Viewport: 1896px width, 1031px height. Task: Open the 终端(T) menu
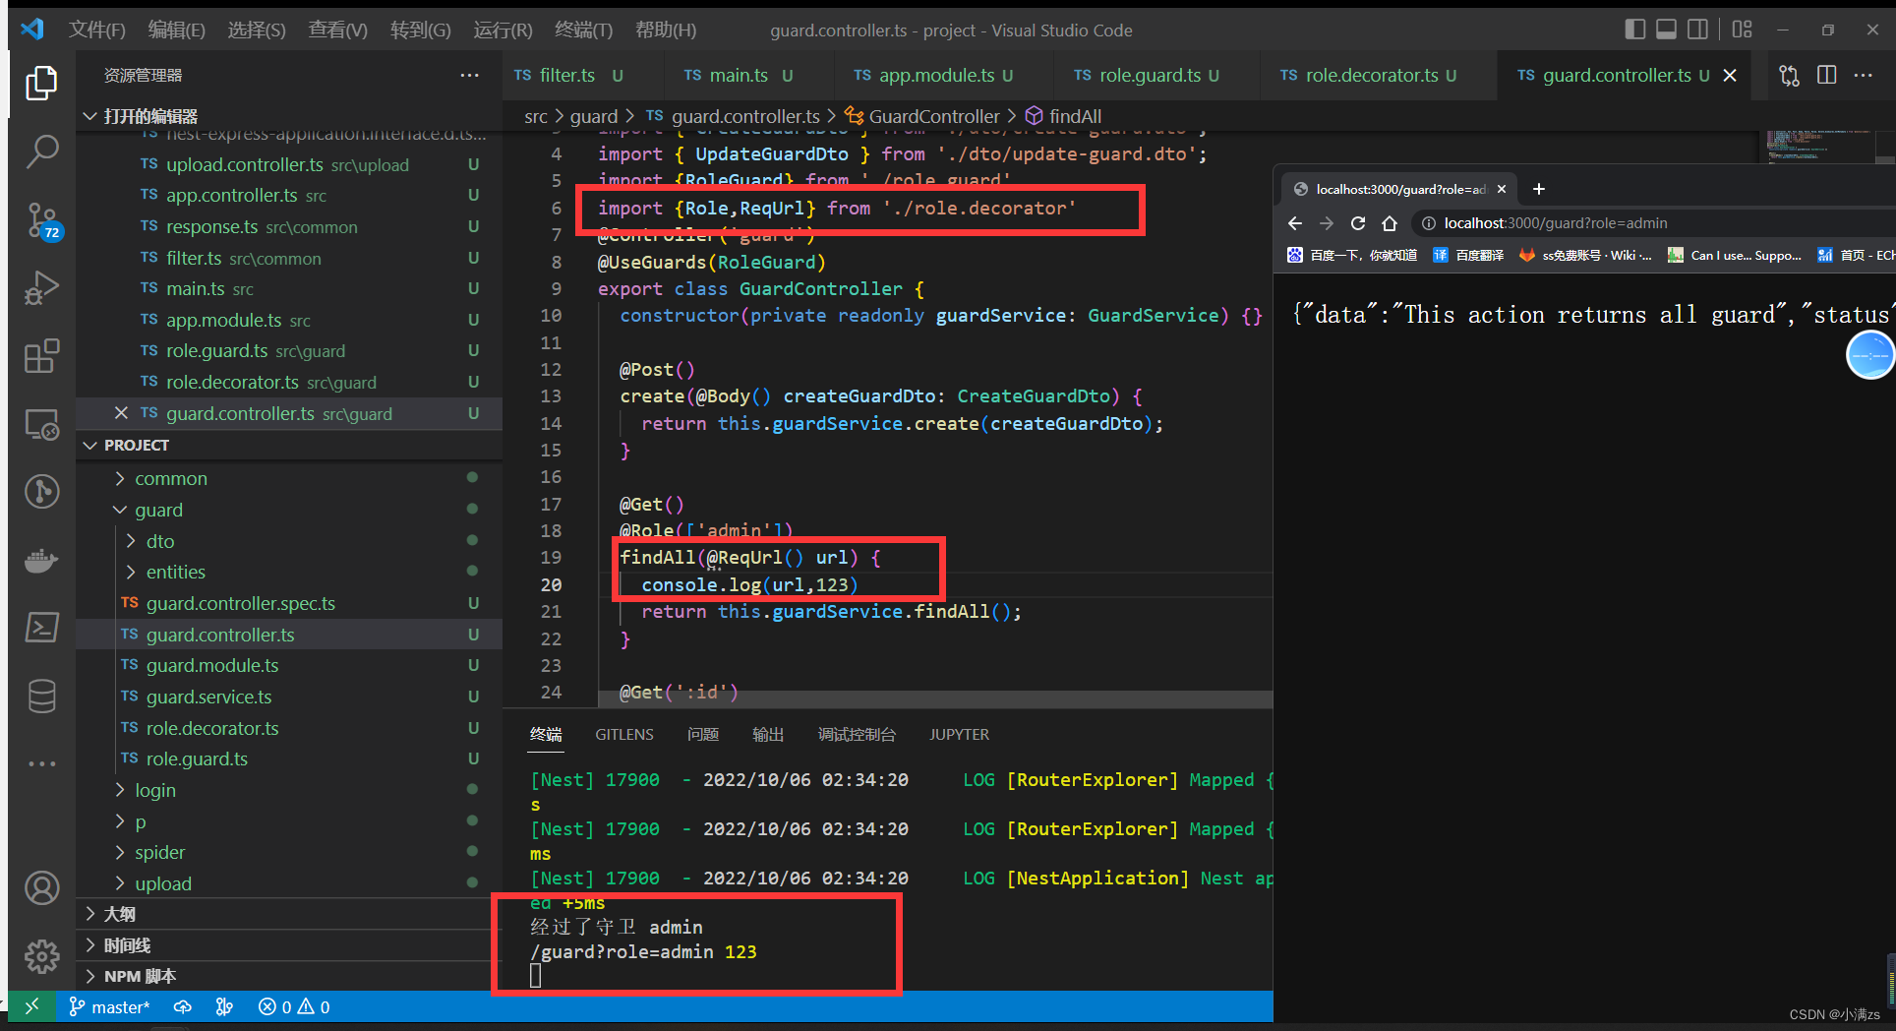click(582, 30)
